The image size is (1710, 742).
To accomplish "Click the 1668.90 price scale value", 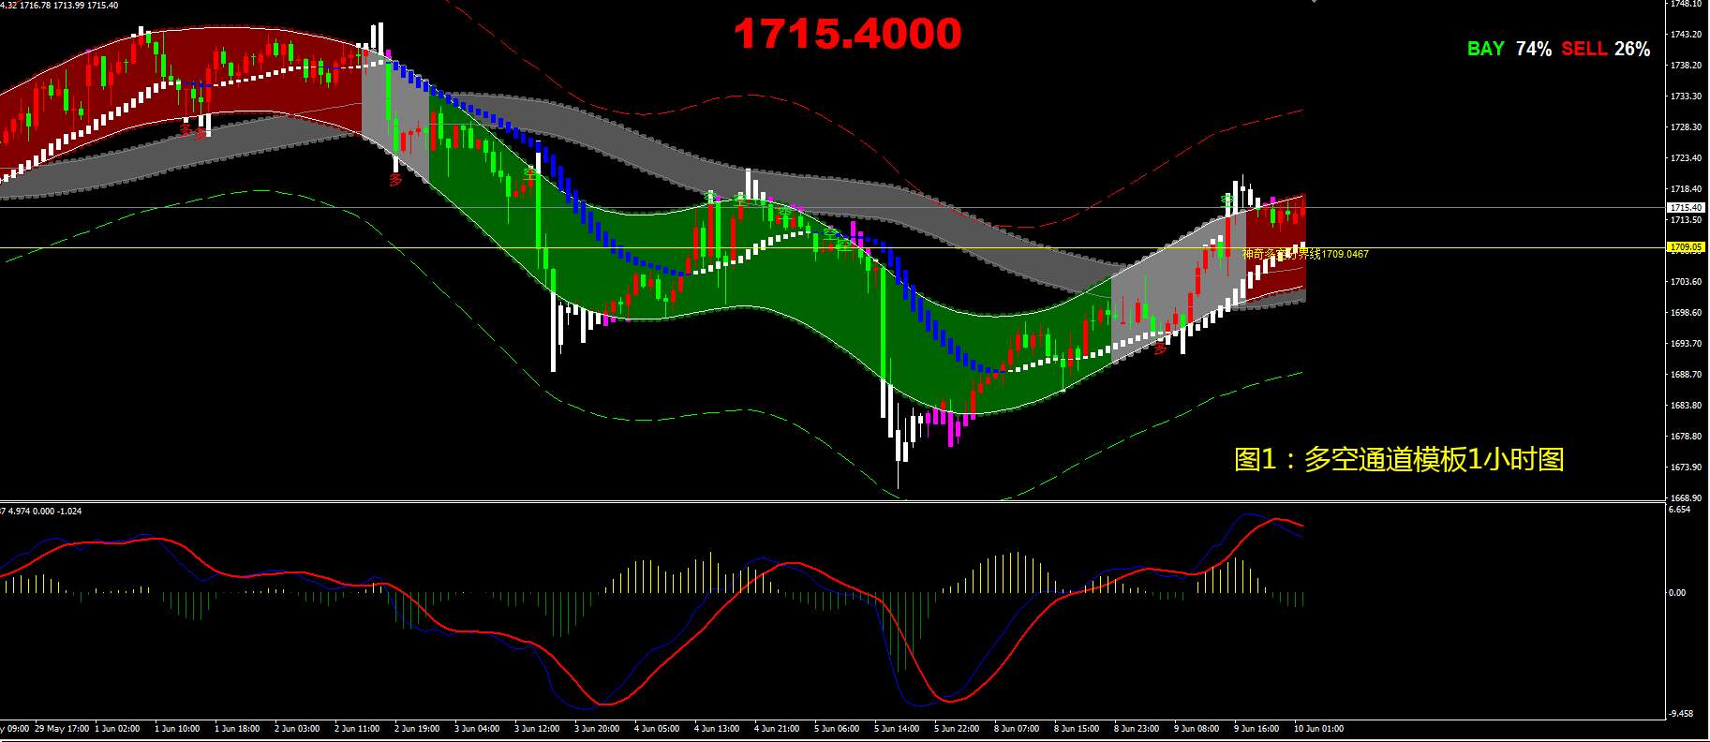I will point(1687,498).
